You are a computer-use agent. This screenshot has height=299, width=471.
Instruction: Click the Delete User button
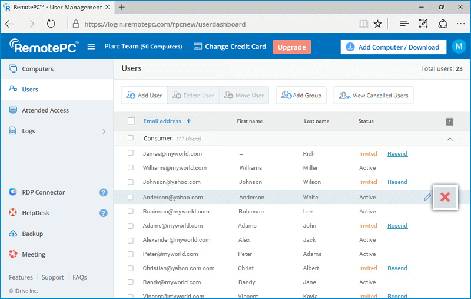193,96
